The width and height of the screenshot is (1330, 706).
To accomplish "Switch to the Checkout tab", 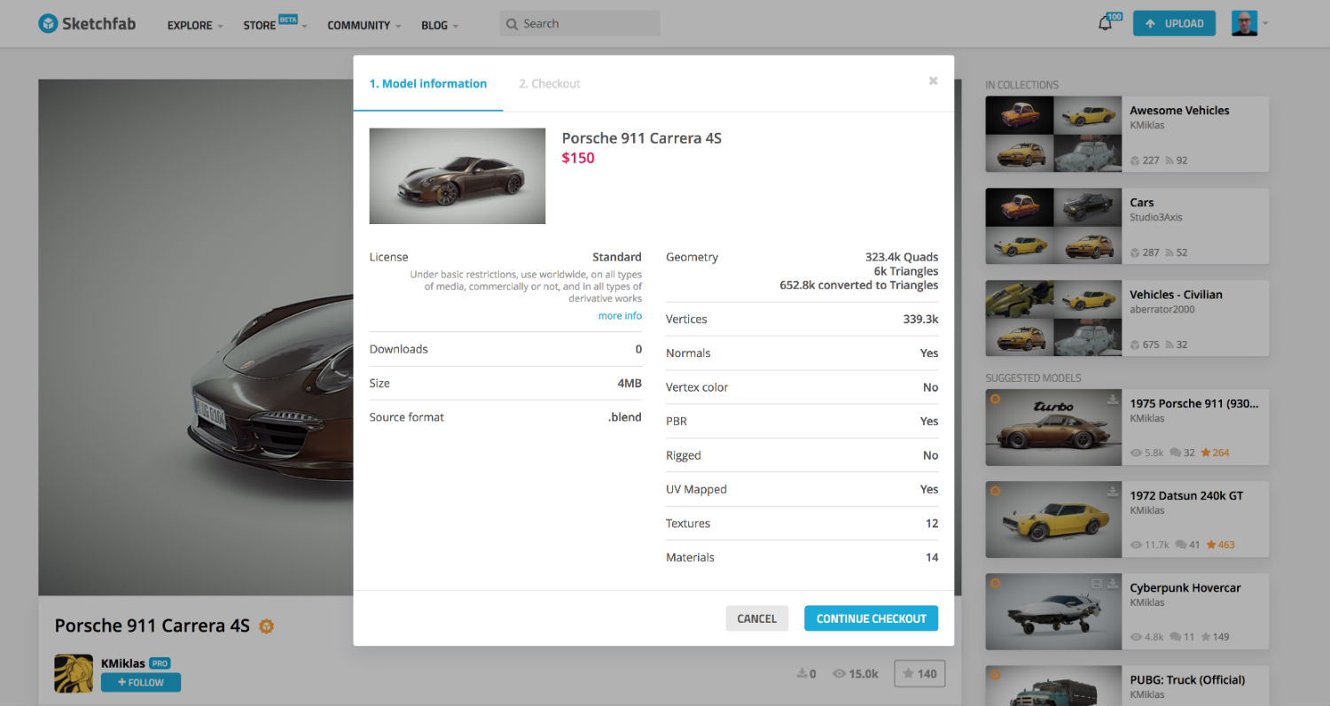I will [549, 83].
